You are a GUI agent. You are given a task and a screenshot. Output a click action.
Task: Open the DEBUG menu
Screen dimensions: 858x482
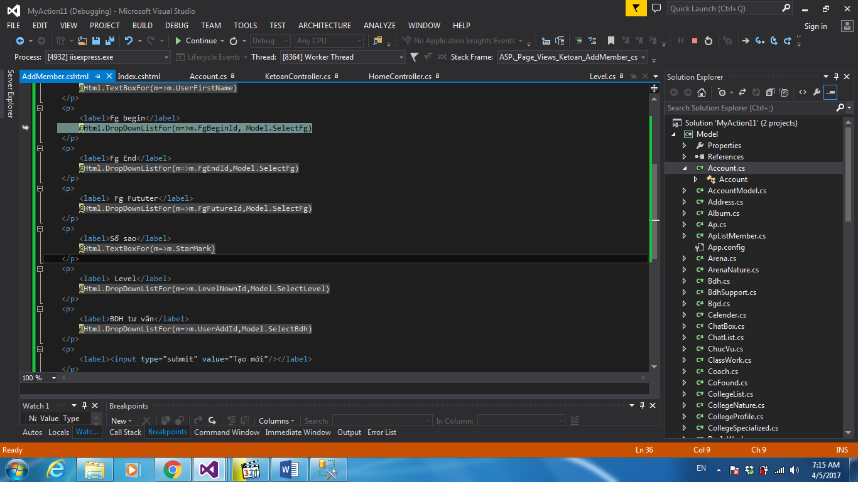pos(176,26)
